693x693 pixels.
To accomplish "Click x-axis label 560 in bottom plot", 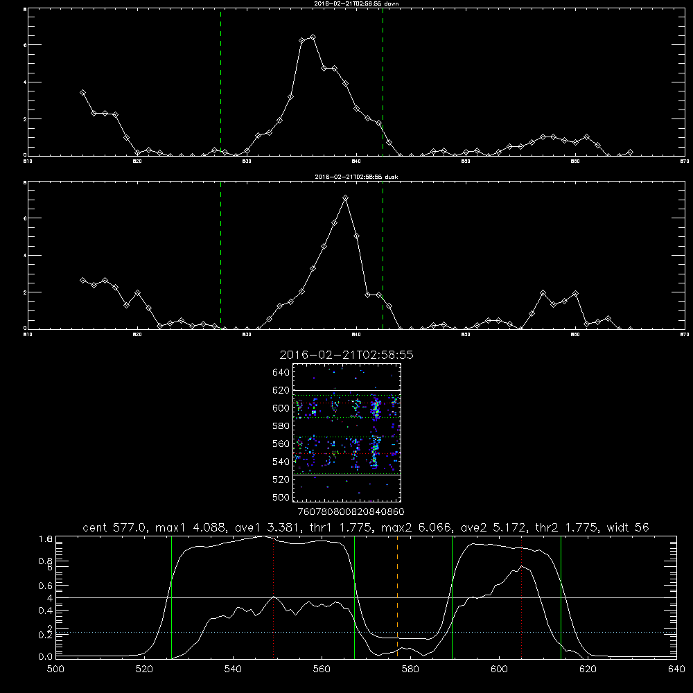I will tap(322, 669).
